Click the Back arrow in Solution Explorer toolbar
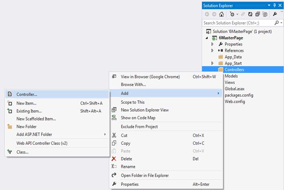Image resolution: width=284 pixels, height=190 pixels. (x=207, y=14)
